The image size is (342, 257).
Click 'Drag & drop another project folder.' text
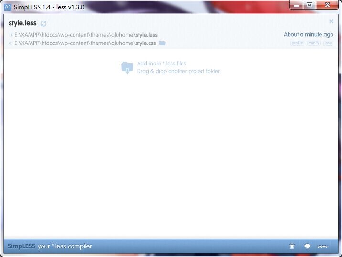pos(179,71)
